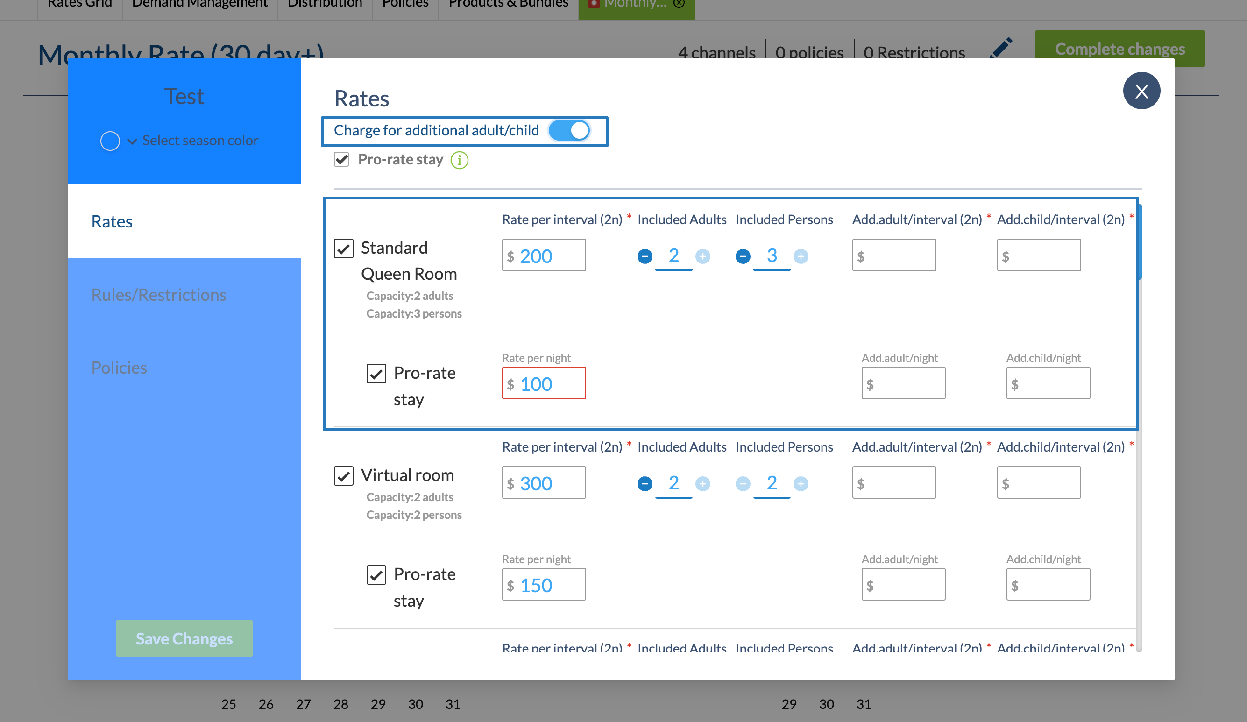
Task: Open the Policies section in sidebar
Action: click(x=119, y=368)
